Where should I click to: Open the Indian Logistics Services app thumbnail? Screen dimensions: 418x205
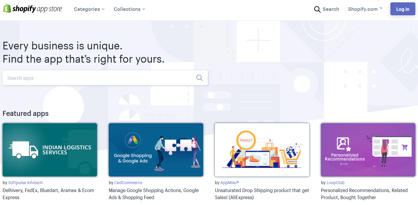coord(50,150)
